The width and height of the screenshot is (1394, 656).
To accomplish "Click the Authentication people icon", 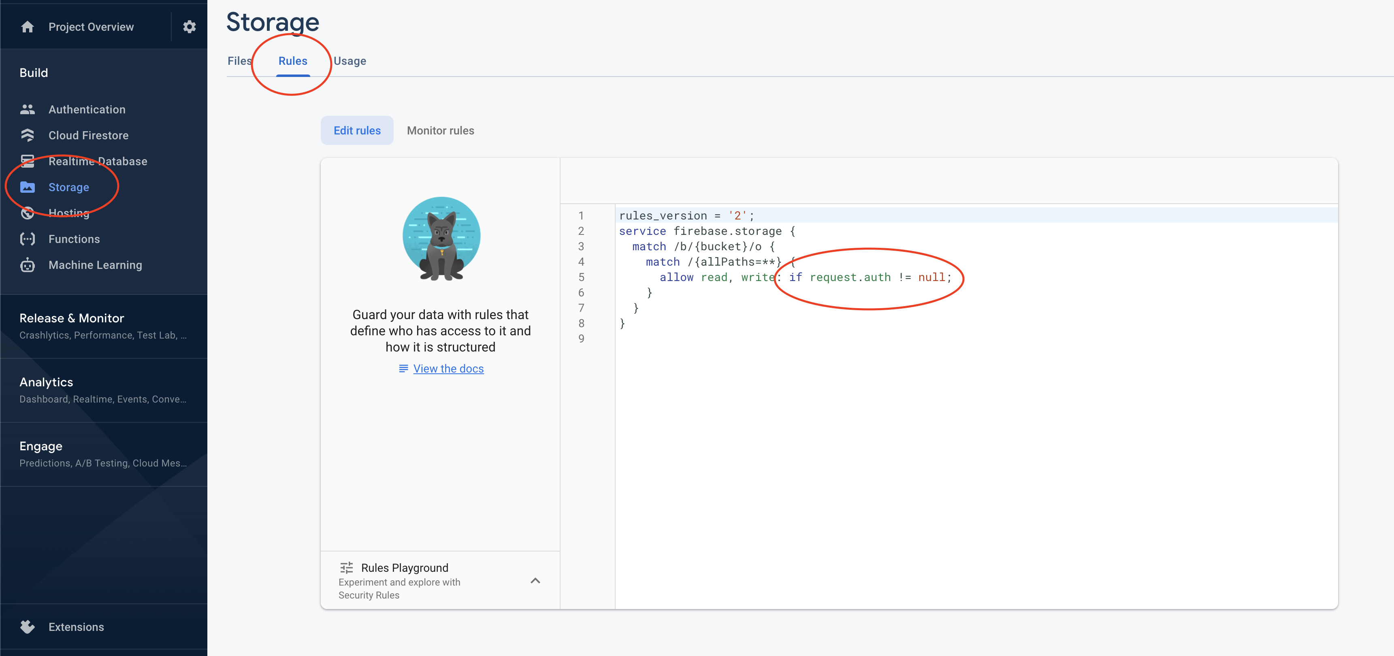I will coord(28,109).
